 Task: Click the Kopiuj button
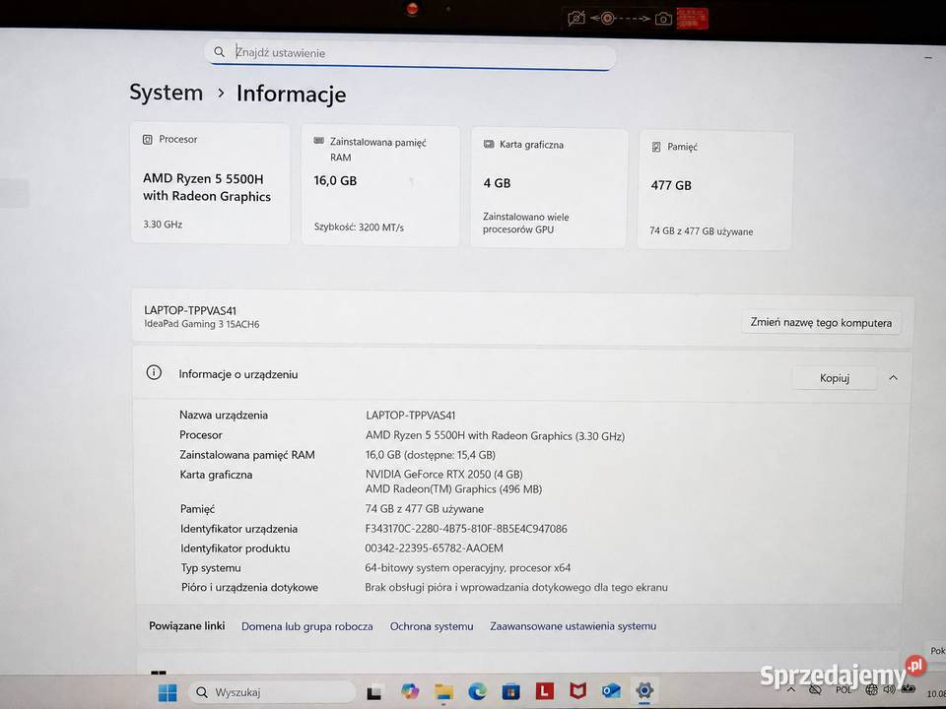(x=834, y=378)
